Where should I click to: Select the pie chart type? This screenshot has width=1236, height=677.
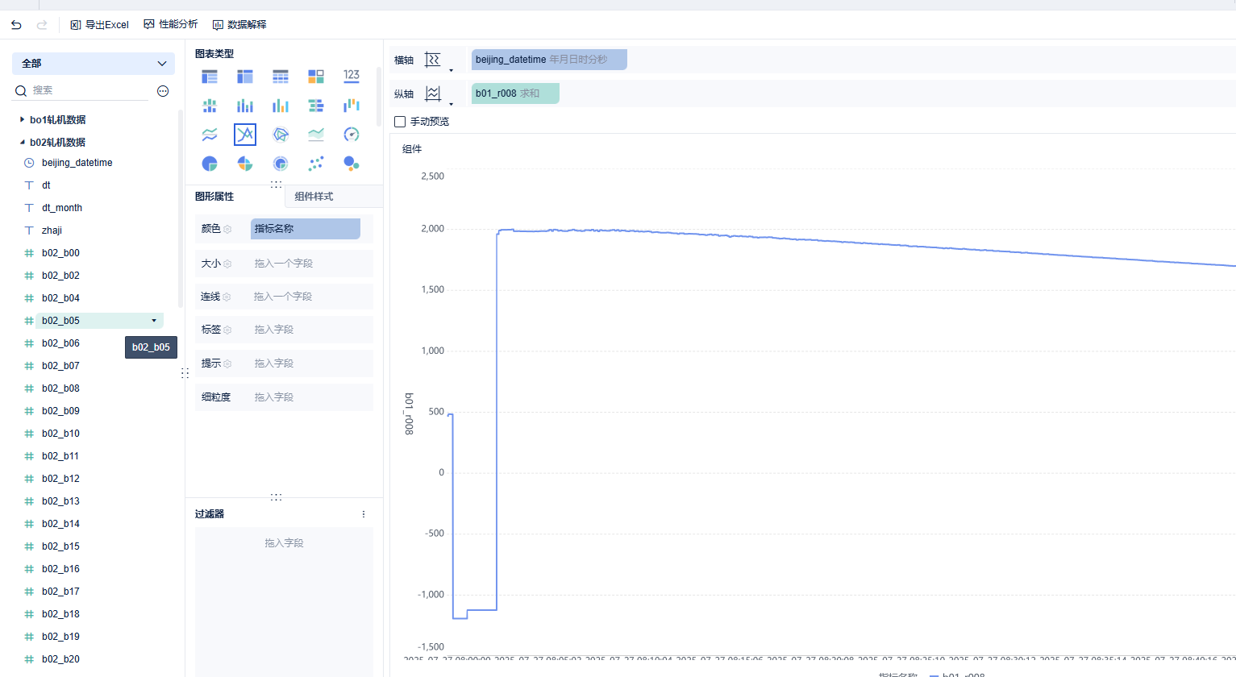click(x=210, y=164)
